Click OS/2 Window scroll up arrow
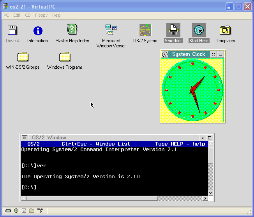The width and height of the screenshot is (254, 217). (211, 144)
